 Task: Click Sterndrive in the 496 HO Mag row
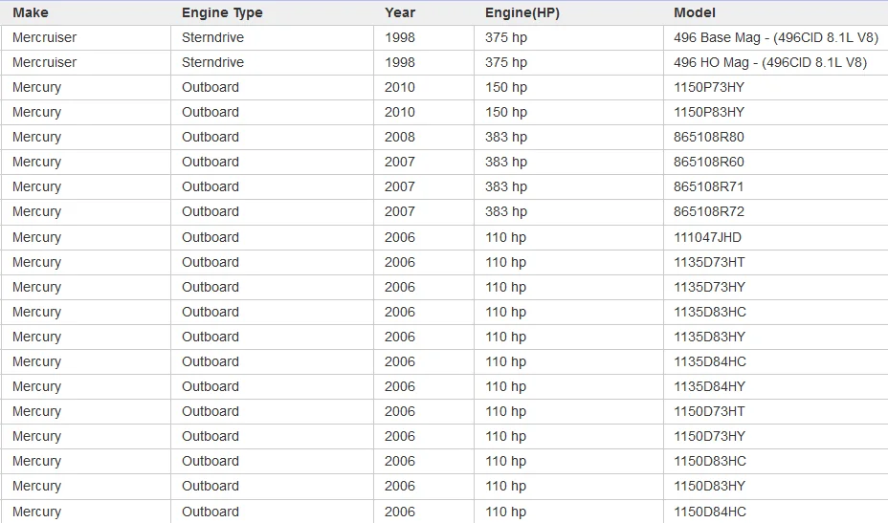pyautogui.click(x=213, y=62)
